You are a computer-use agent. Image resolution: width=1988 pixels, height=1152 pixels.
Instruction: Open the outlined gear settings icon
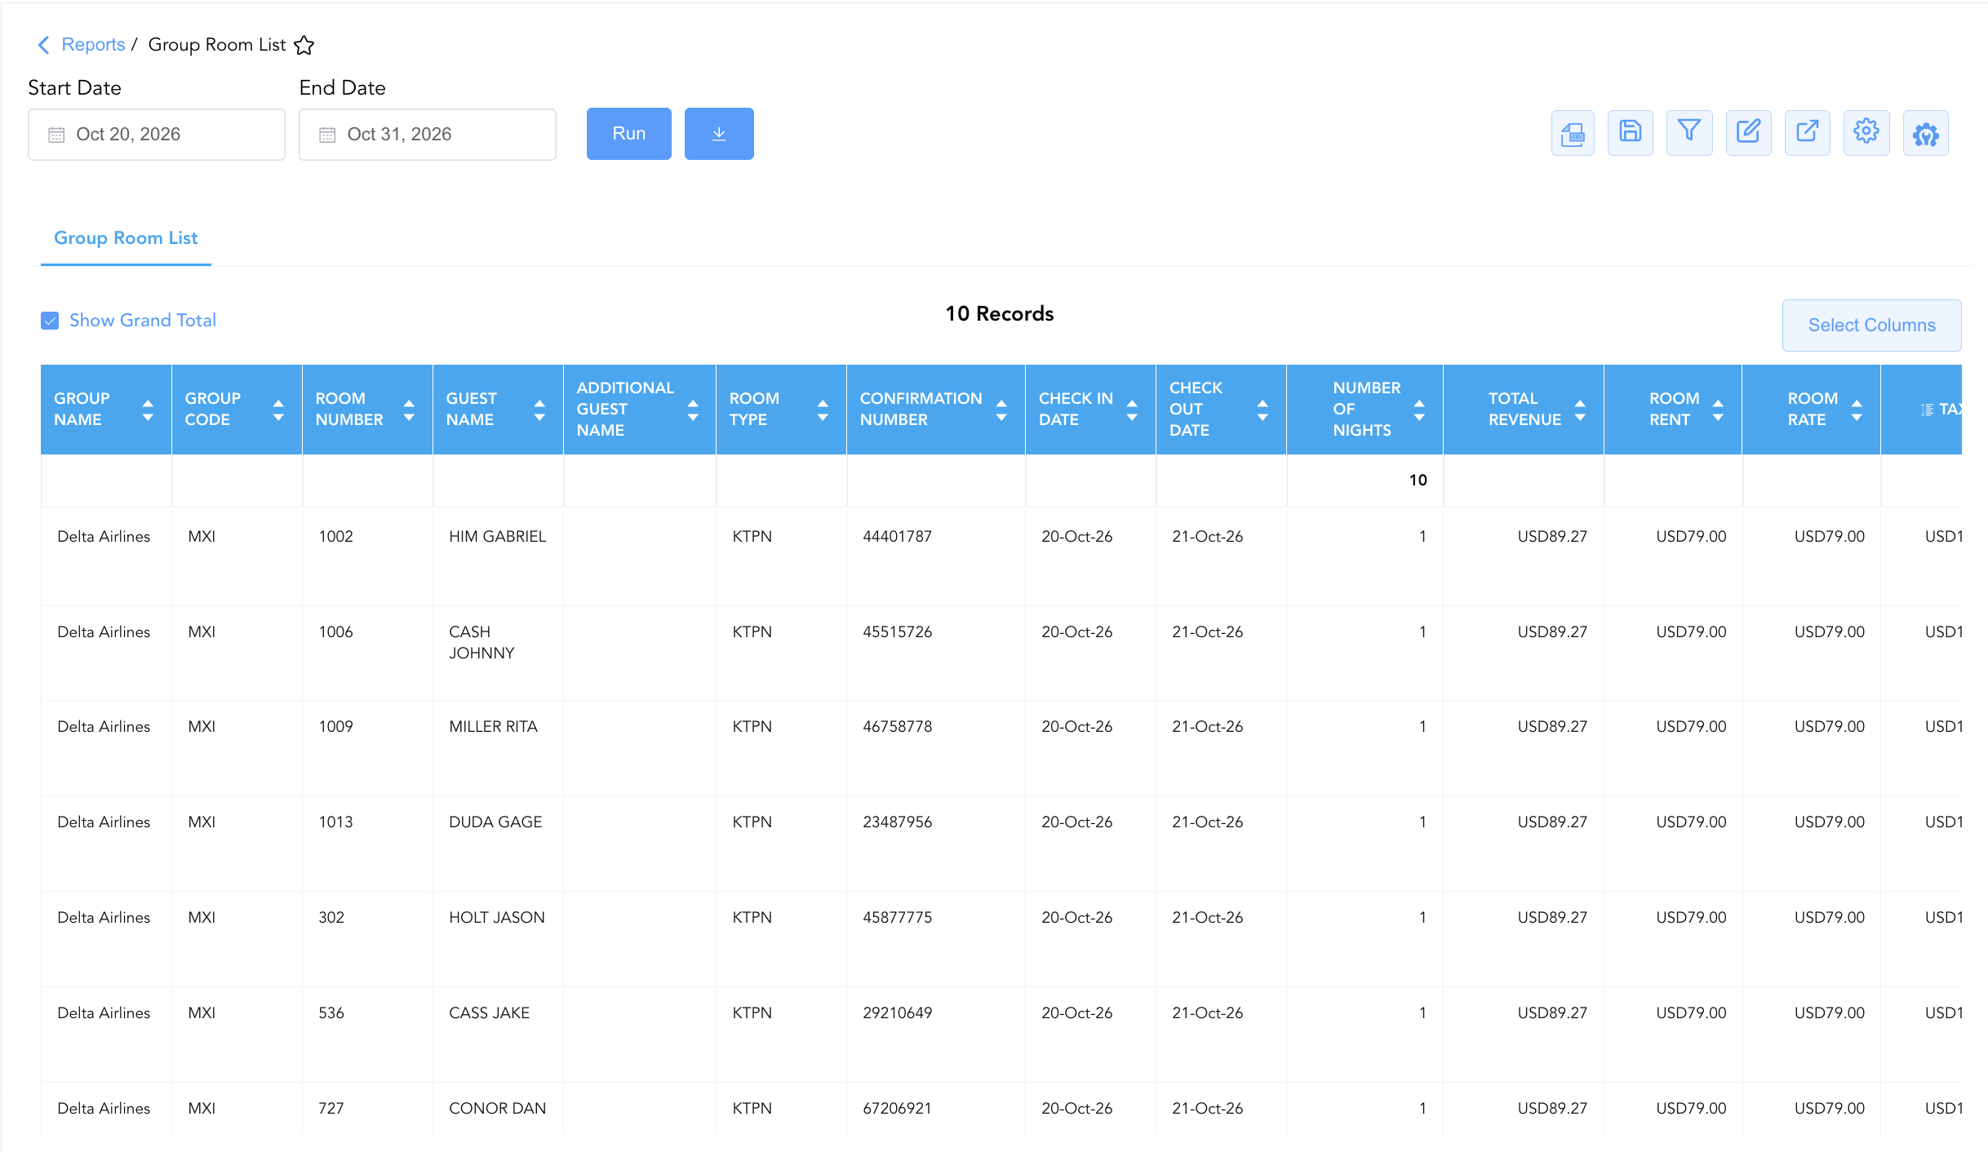click(1866, 133)
